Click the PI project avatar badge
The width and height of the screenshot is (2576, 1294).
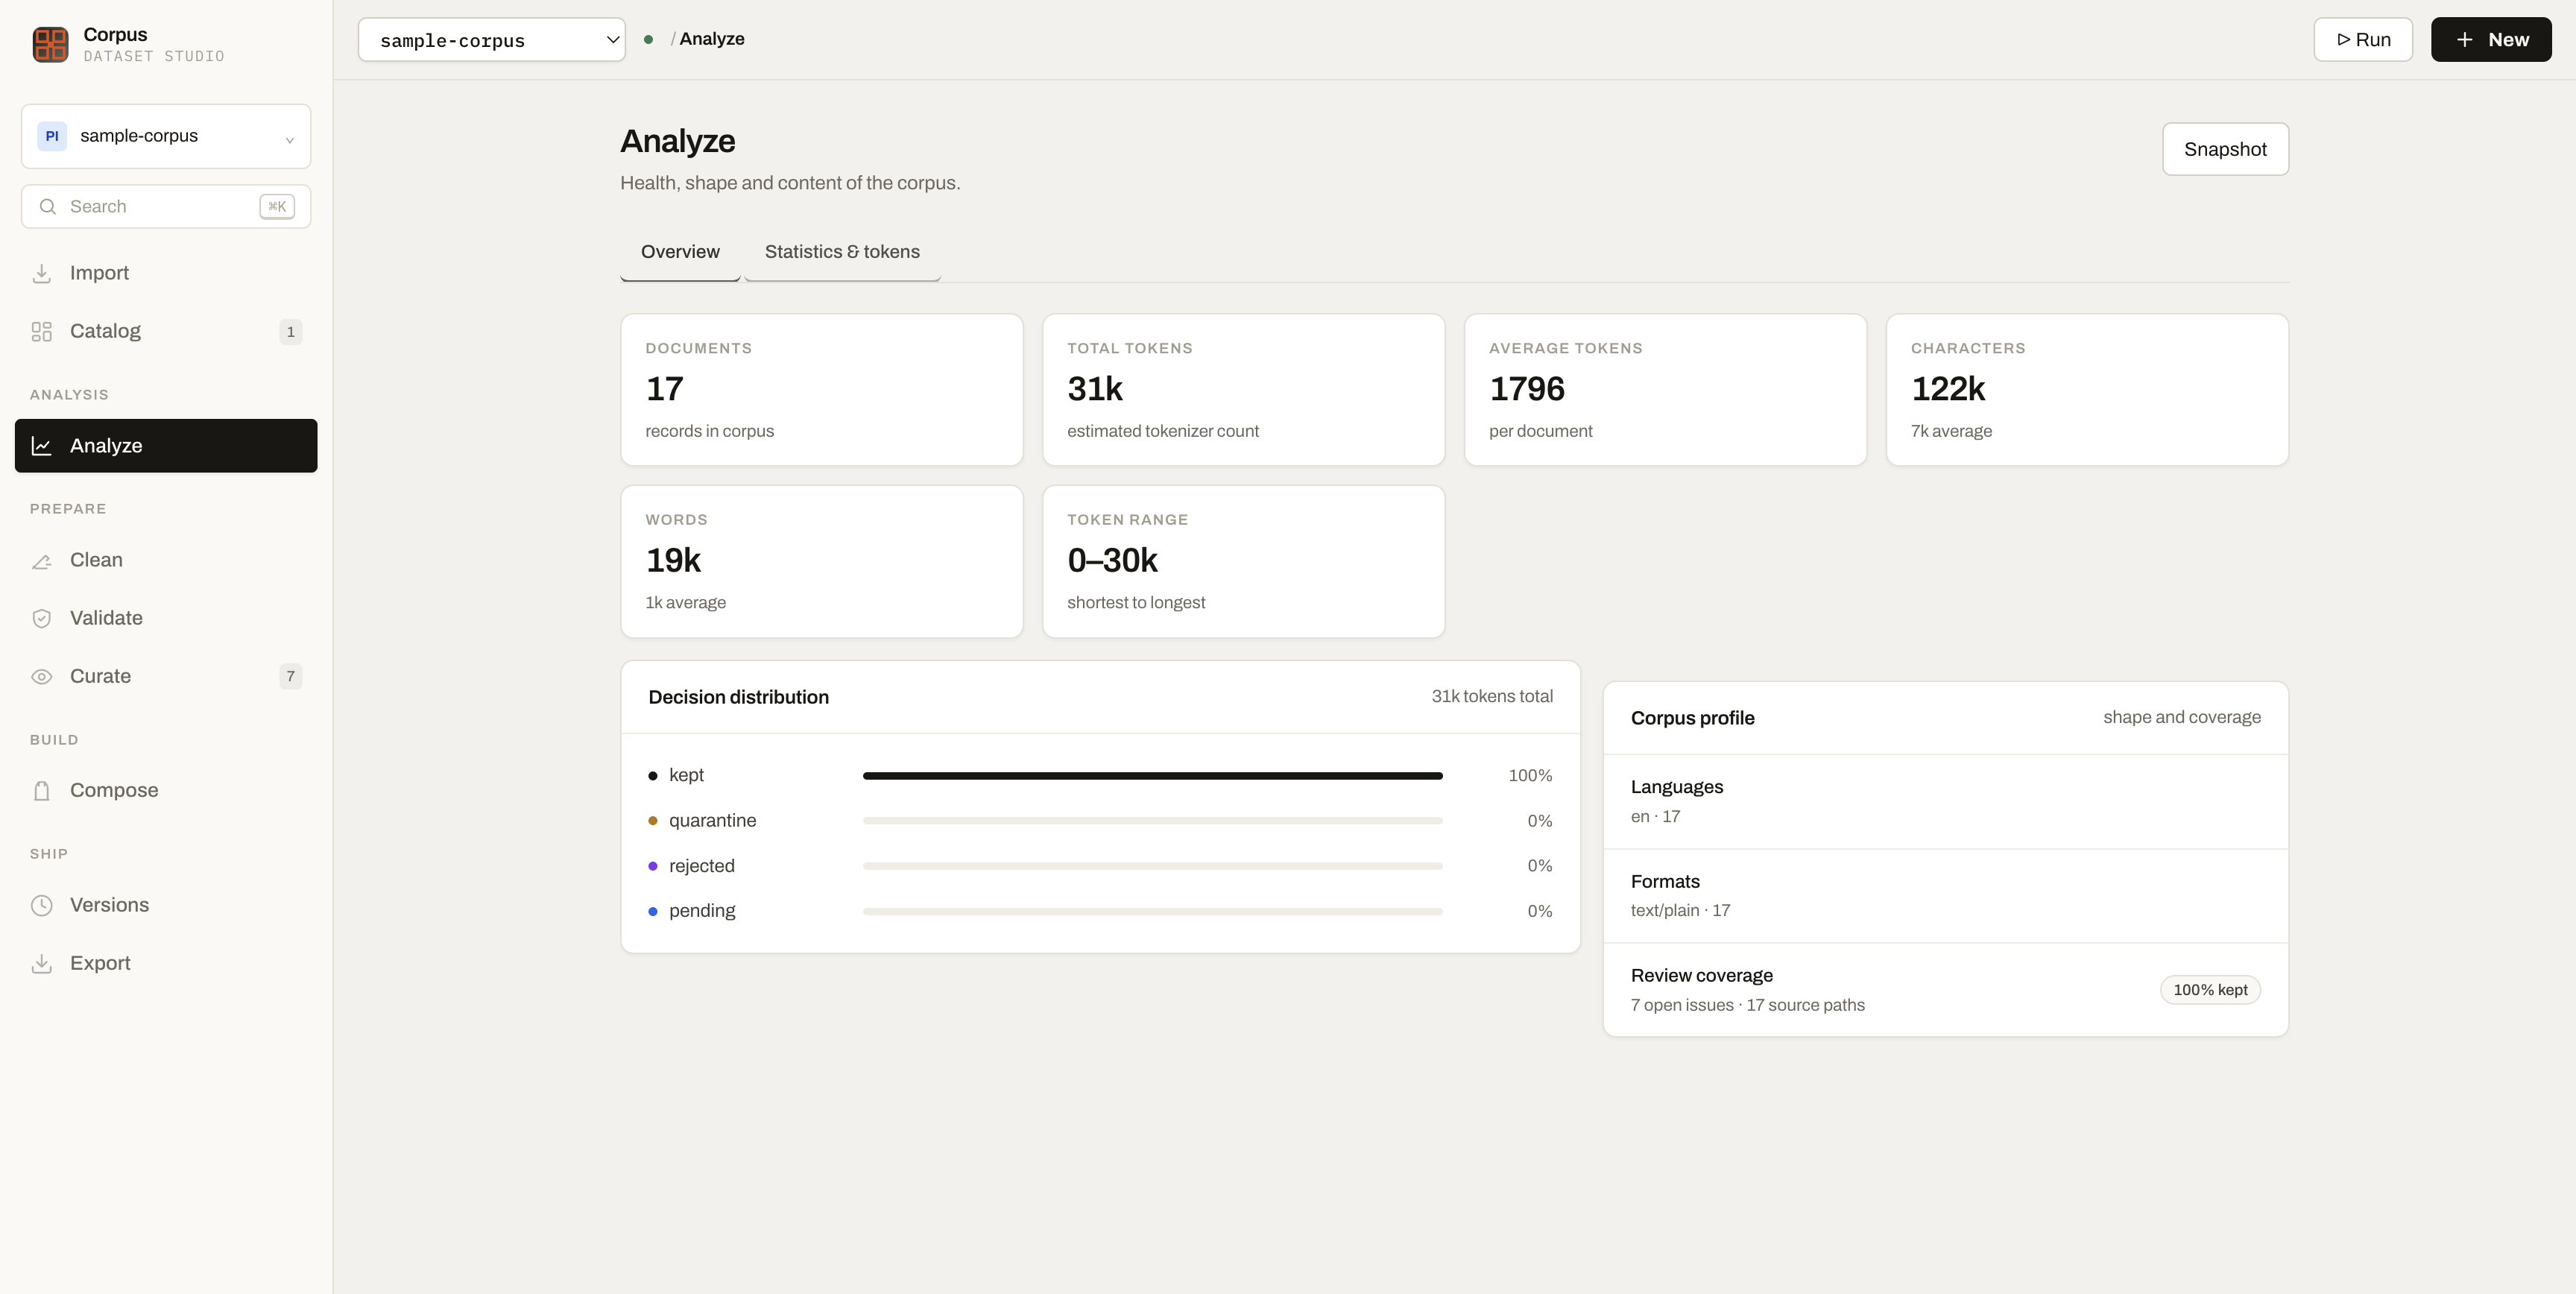click(x=52, y=136)
